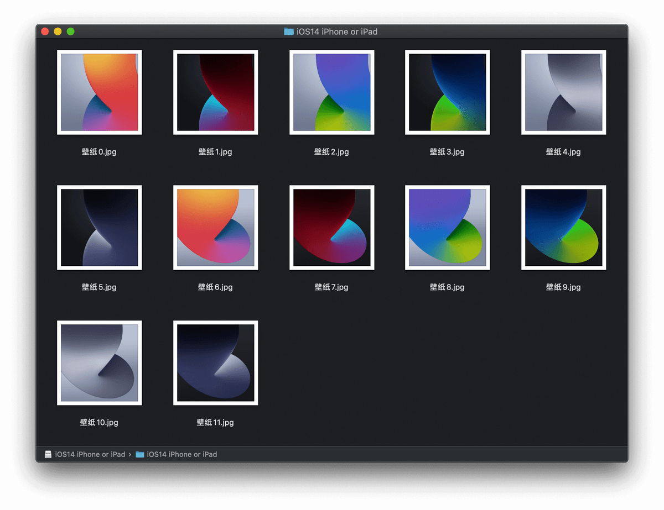Open the disk-level iOS14 iPhone or iPad path item
The image size is (664, 510).
coord(90,454)
